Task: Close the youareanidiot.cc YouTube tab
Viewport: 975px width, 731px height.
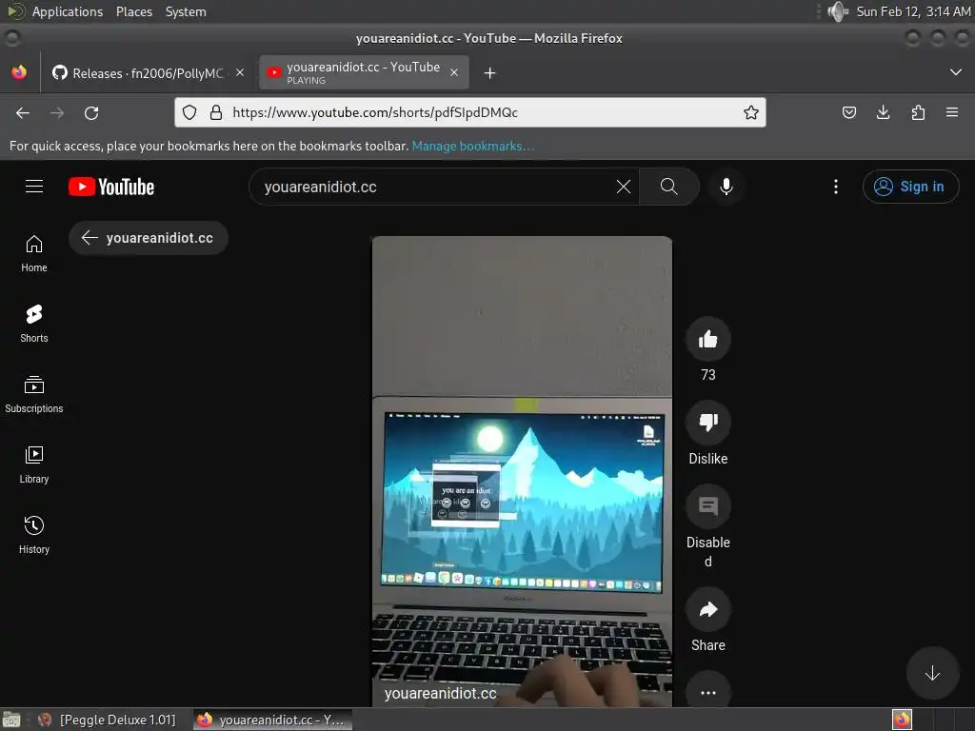Action: [x=454, y=72]
